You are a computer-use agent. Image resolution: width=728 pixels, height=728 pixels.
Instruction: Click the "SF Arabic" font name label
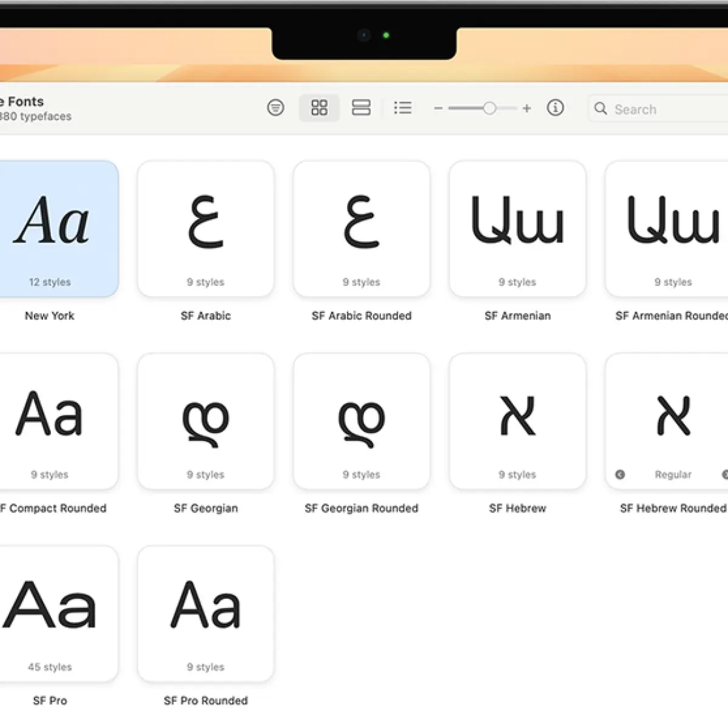pyautogui.click(x=206, y=315)
